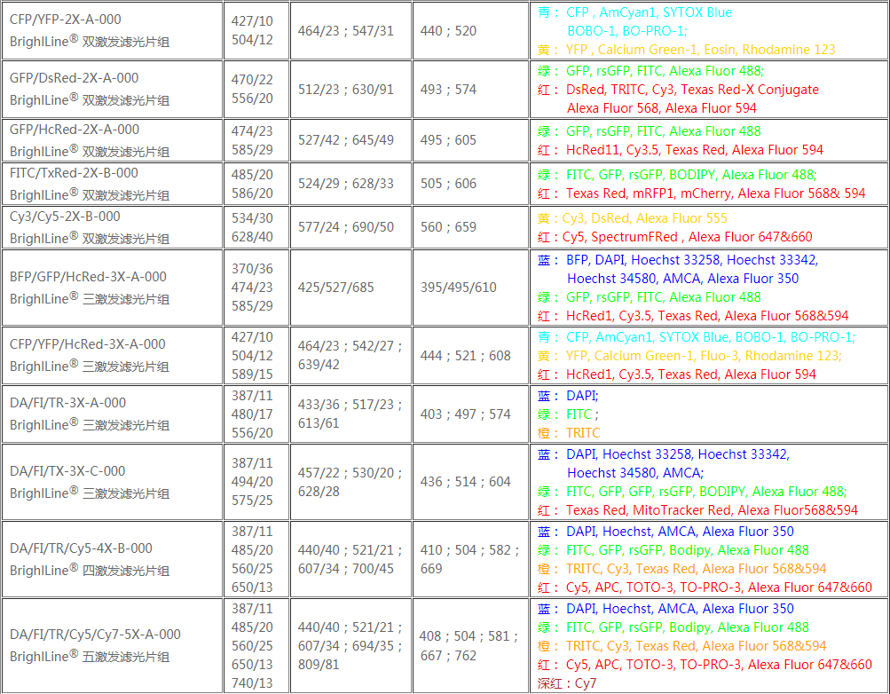Image resolution: width=890 pixels, height=694 pixels.
Task: Click the yellow line listing Eosin, Rhodamine 123
Action: tap(686, 50)
